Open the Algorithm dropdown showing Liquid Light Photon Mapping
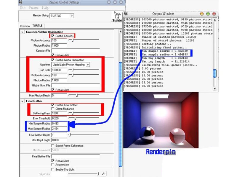 pyautogui.click(x=71, y=65)
